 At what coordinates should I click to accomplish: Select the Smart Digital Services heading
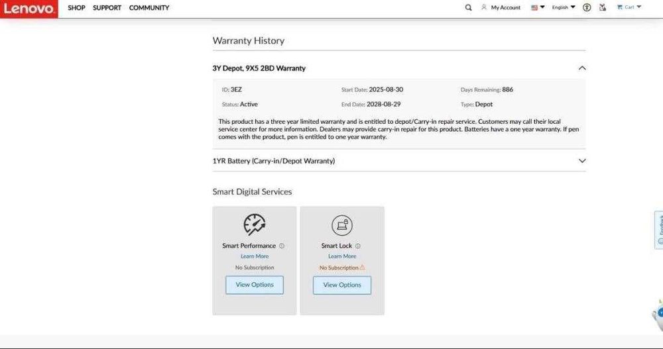tap(252, 192)
